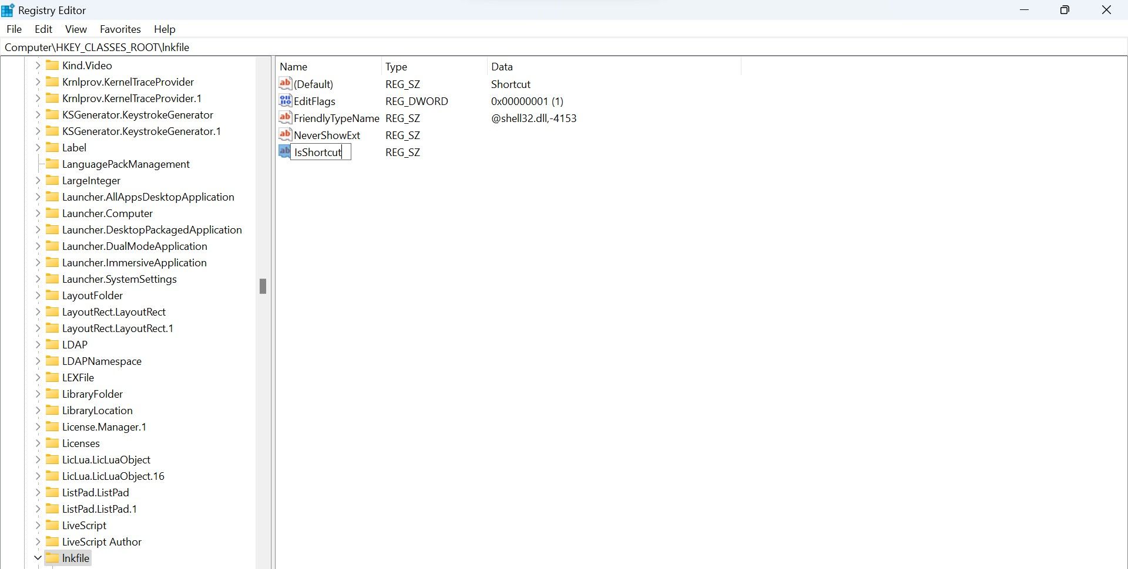1128x569 pixels.
Task: Sort values by the Type column header
Action: [434, 66]
